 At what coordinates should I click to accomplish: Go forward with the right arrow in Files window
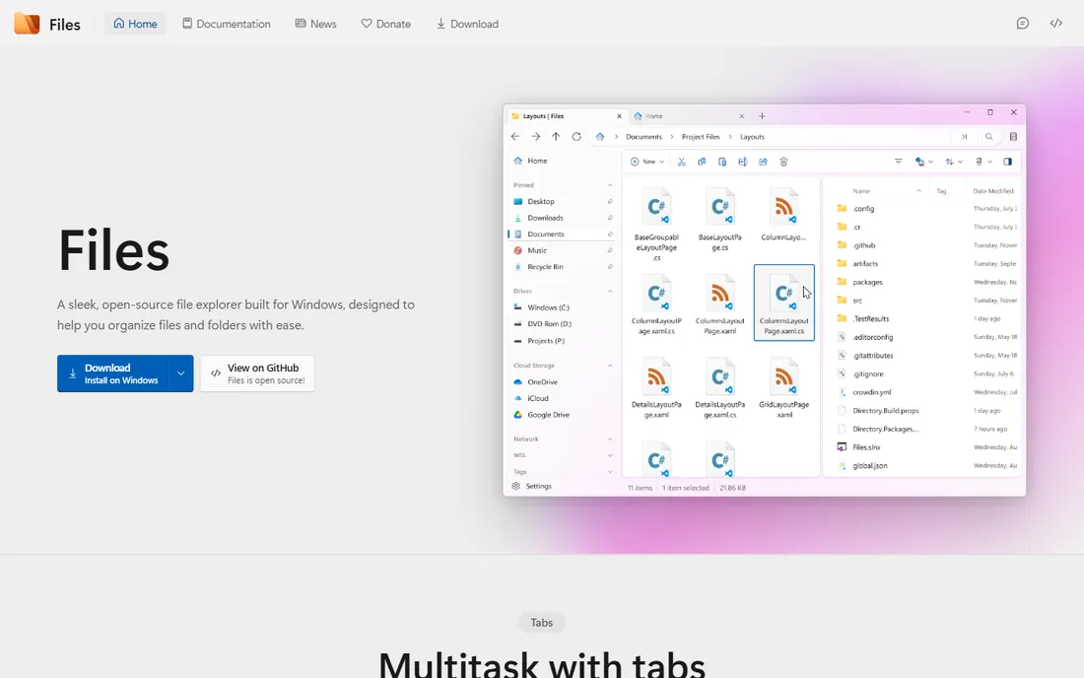pos(536,137)
